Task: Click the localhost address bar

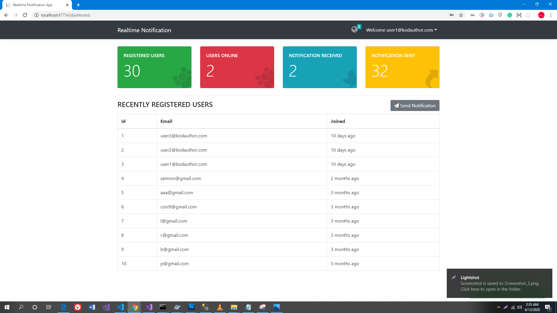Action: [x=203, y=15]
